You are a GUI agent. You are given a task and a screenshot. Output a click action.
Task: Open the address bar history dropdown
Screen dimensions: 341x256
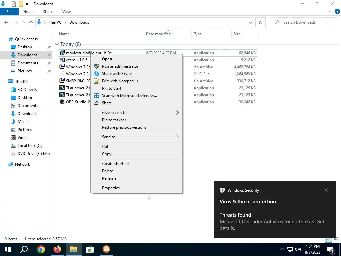pyautogui.click(x=250, y=22)
